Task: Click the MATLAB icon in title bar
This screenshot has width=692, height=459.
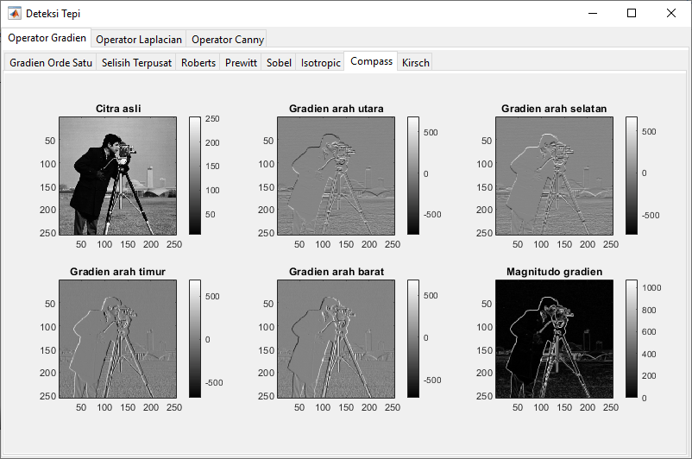Action: tap(15, 14)
